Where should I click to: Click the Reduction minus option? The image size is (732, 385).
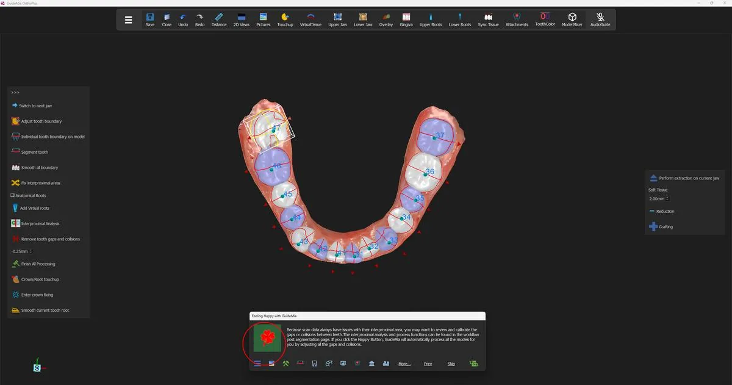point(661,211)
